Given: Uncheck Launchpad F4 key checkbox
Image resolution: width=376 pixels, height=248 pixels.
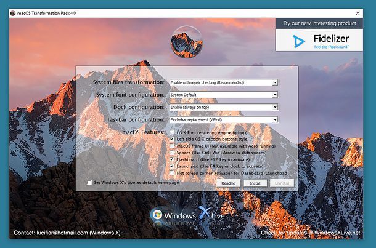Looking at the screenshot, I should pos(172,166).
